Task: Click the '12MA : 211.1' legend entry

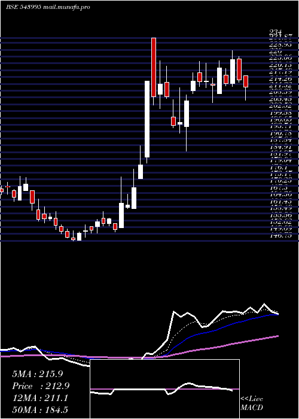Action: coord(40,398)
